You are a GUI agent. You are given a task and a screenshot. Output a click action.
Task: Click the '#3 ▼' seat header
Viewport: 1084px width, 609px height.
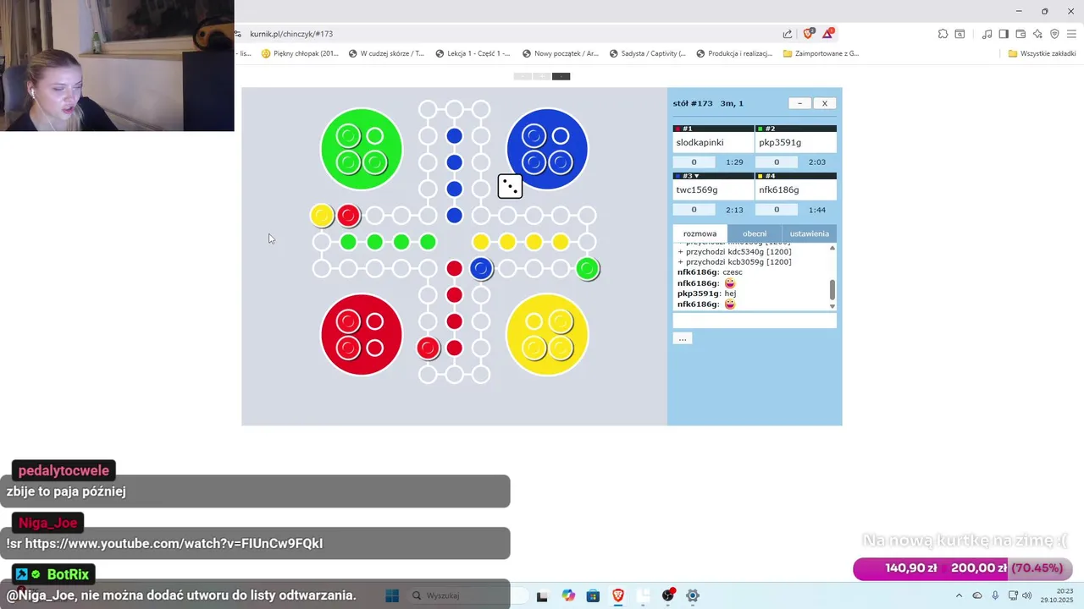(x=713, y=176)
